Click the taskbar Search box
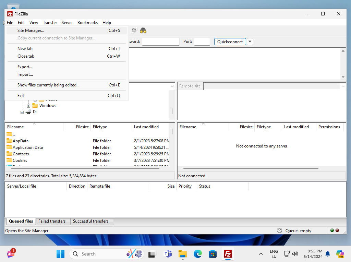The height and width of the screenshot is (262, 351). coord(107,254)
